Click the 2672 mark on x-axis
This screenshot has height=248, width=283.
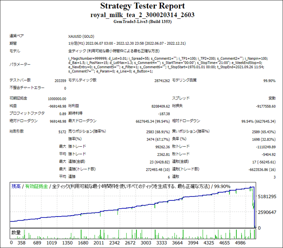coord(130,243)
